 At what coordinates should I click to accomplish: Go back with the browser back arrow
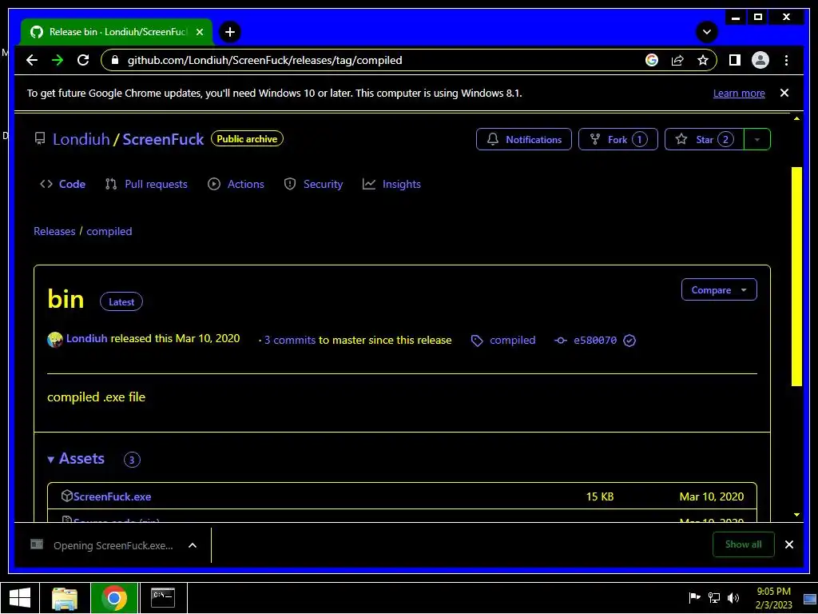click(x=32, y=60)
